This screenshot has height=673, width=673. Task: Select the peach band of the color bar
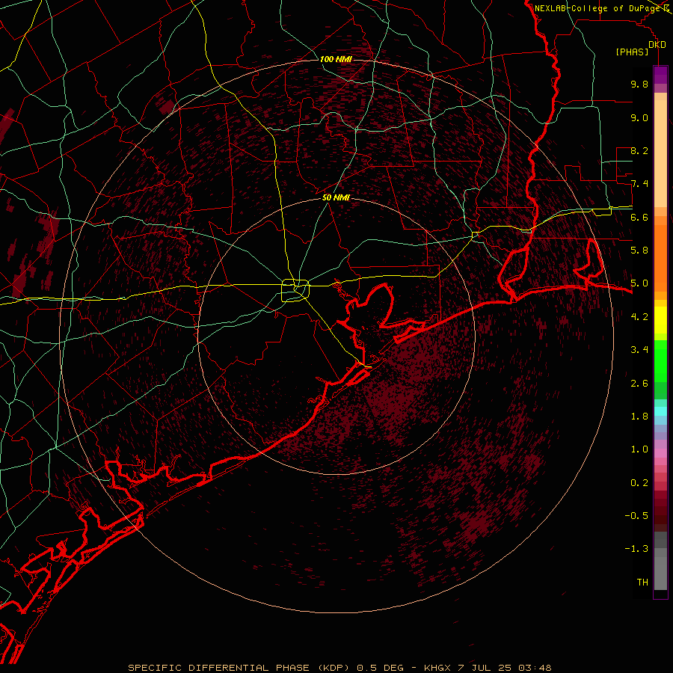(660, 153)
